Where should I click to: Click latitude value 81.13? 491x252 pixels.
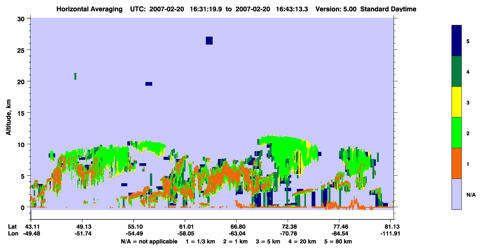[x=393, y=227]
